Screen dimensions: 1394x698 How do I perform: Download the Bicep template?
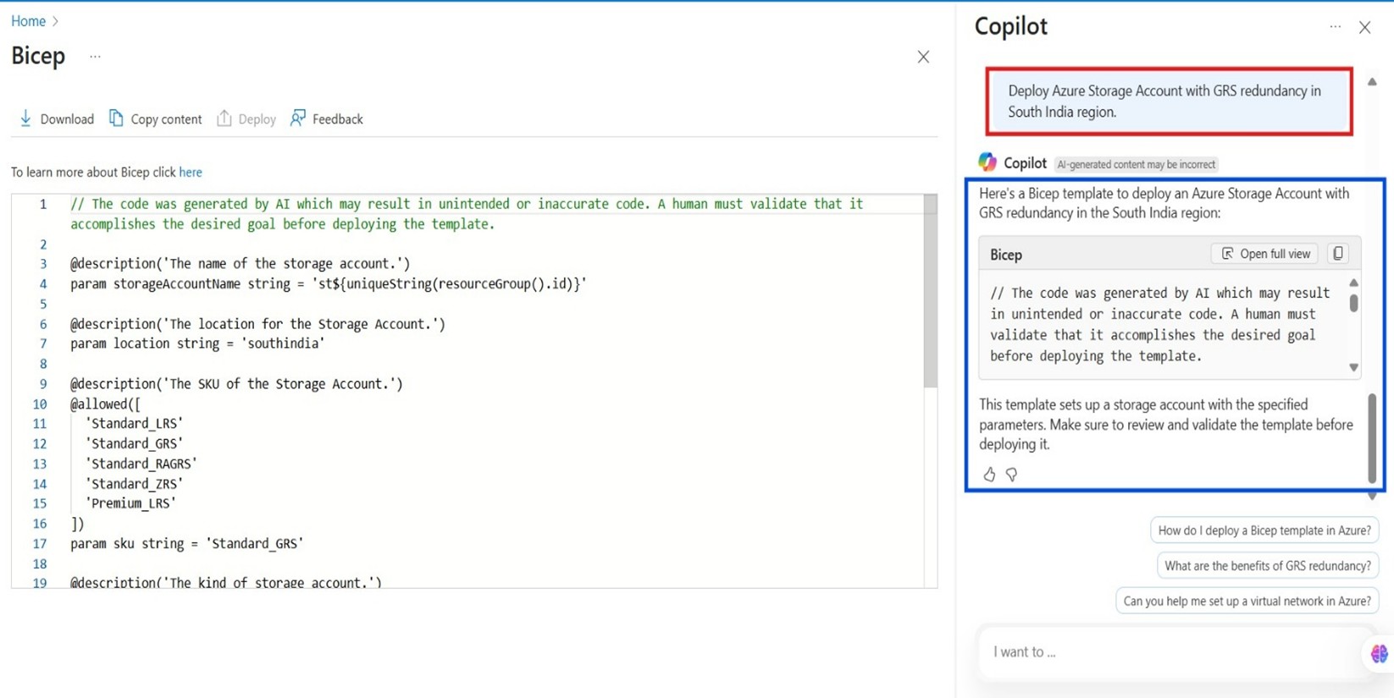(57, 119)
